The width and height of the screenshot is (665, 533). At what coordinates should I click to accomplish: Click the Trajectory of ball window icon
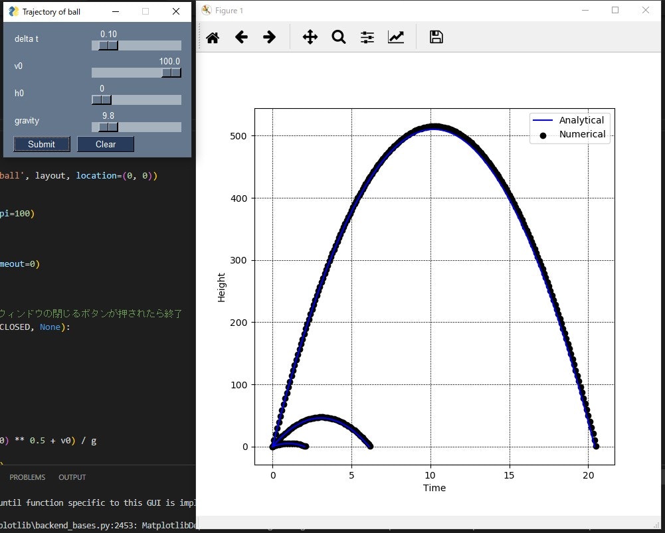(x=13, y=11)
